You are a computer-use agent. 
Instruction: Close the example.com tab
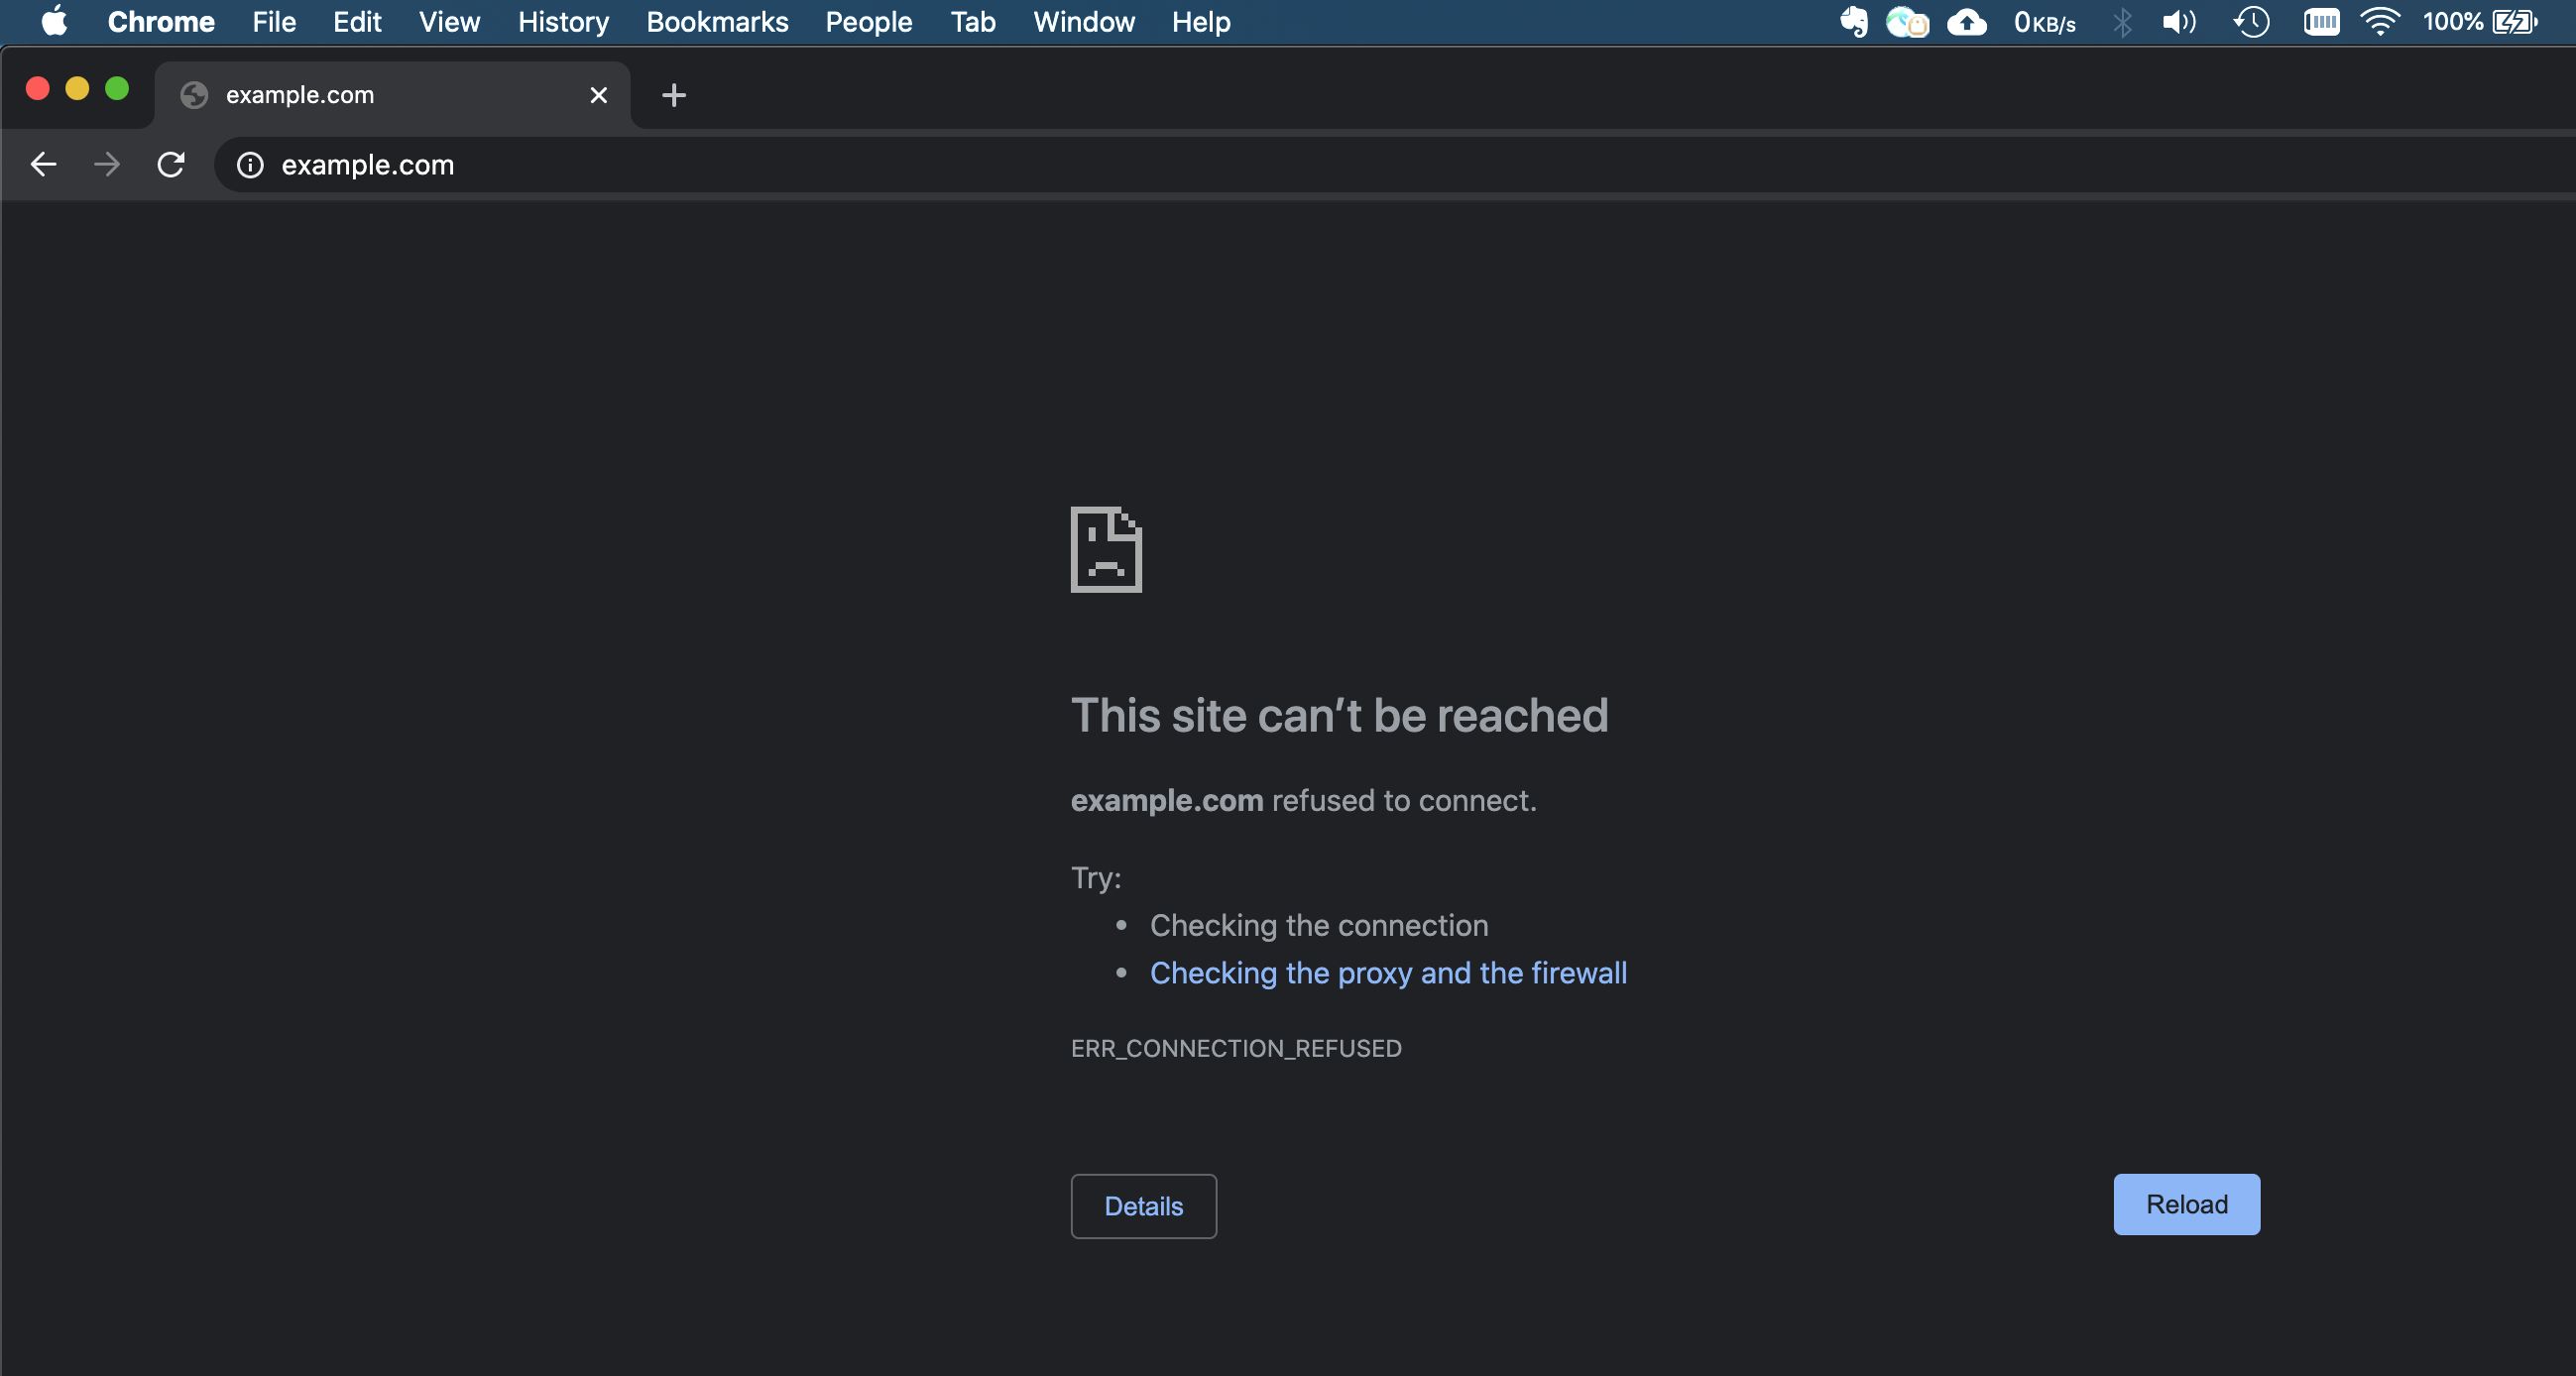pos(598,95)
